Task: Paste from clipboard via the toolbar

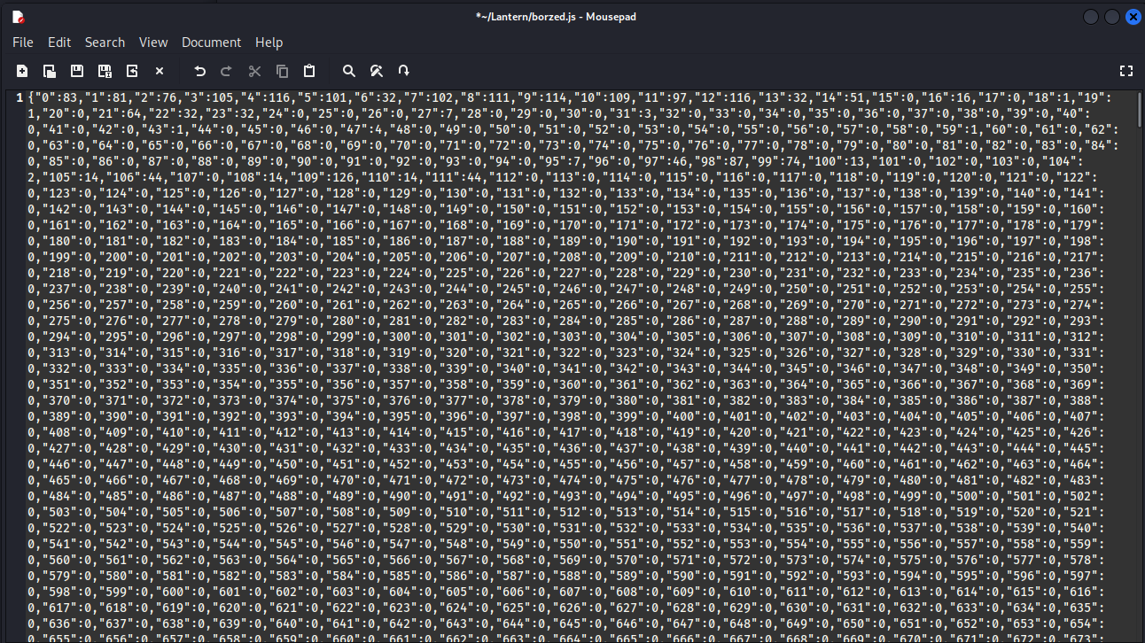Action: [309, 71]
